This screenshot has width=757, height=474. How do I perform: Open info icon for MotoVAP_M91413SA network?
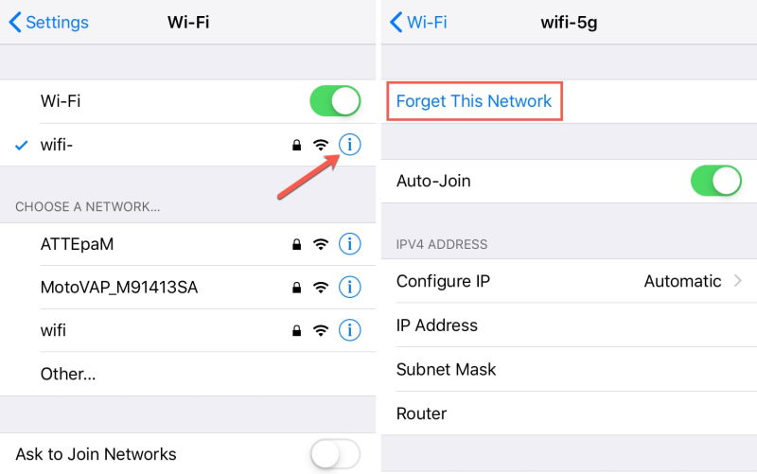point(349,288)
